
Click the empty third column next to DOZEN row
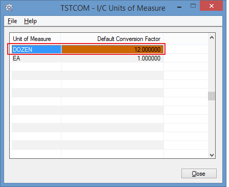tap(185, 50)
